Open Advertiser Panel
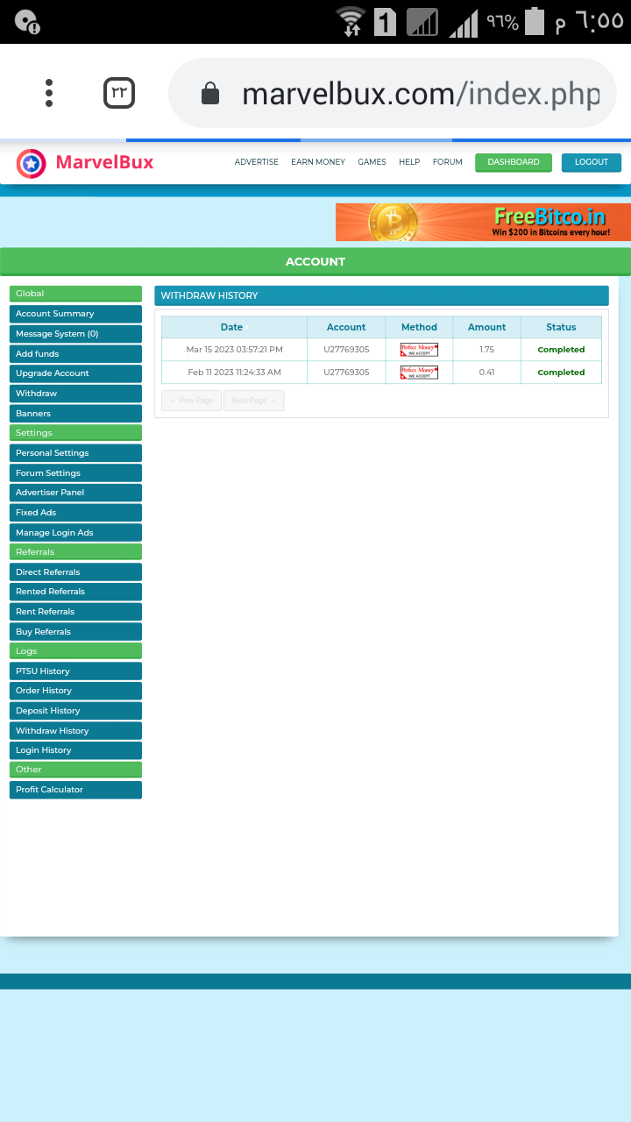631x1122 pixels. 75,493
